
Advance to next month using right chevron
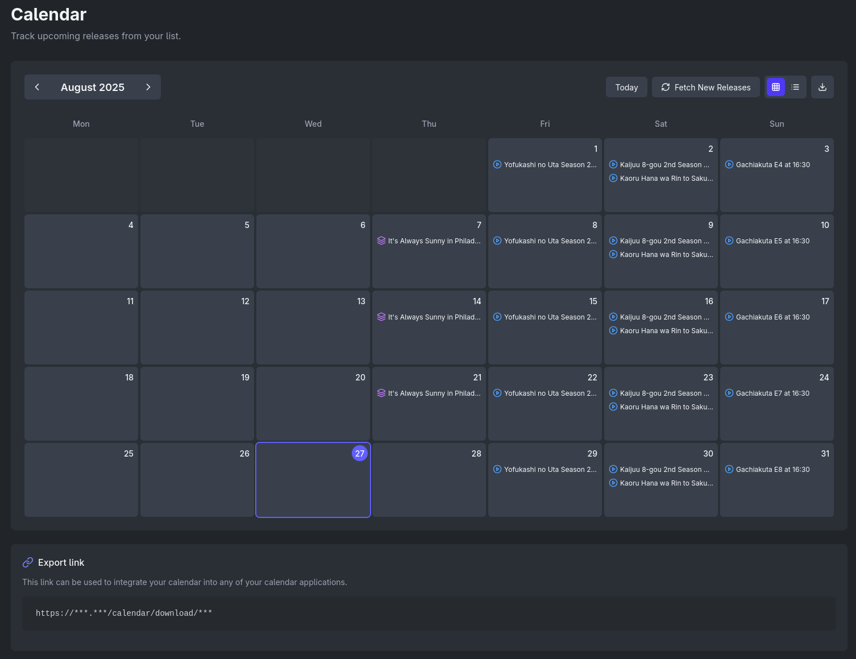point(148,87)
